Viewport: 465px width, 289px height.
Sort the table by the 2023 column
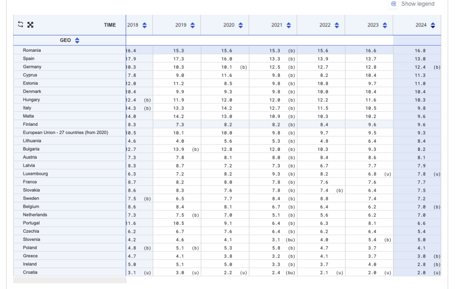pyautogui.click(x=385, y=25)
